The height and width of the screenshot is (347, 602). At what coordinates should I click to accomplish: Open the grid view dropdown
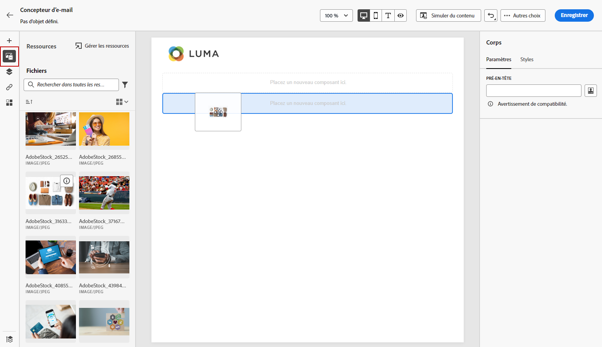click(122, 102)
